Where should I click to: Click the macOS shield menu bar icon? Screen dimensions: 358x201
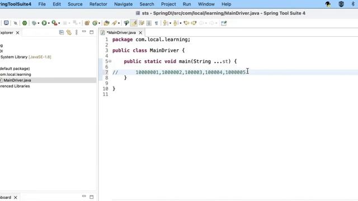click(341, 4)
